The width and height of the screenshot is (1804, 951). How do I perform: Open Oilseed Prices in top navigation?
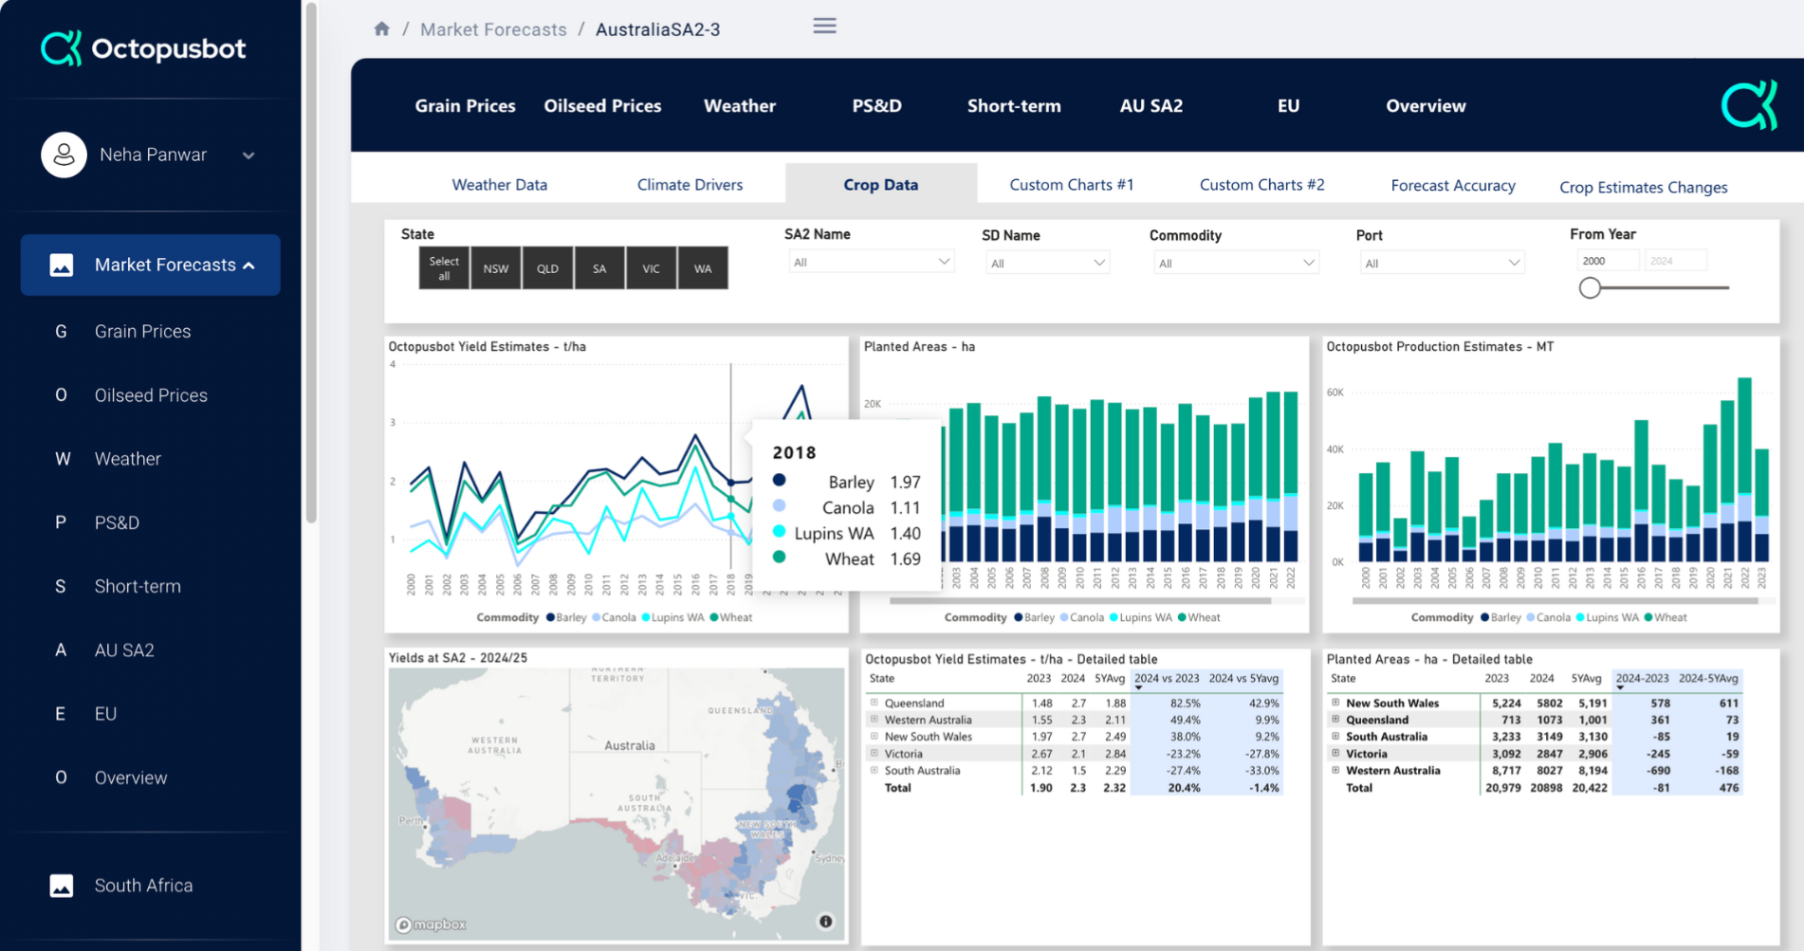click(602, 106)
